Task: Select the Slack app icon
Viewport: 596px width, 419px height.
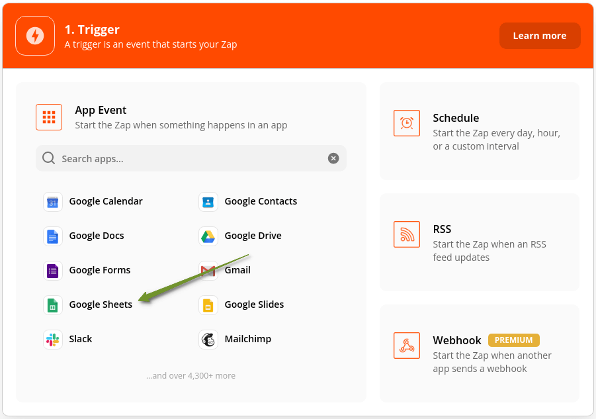Action: point(53,339)
